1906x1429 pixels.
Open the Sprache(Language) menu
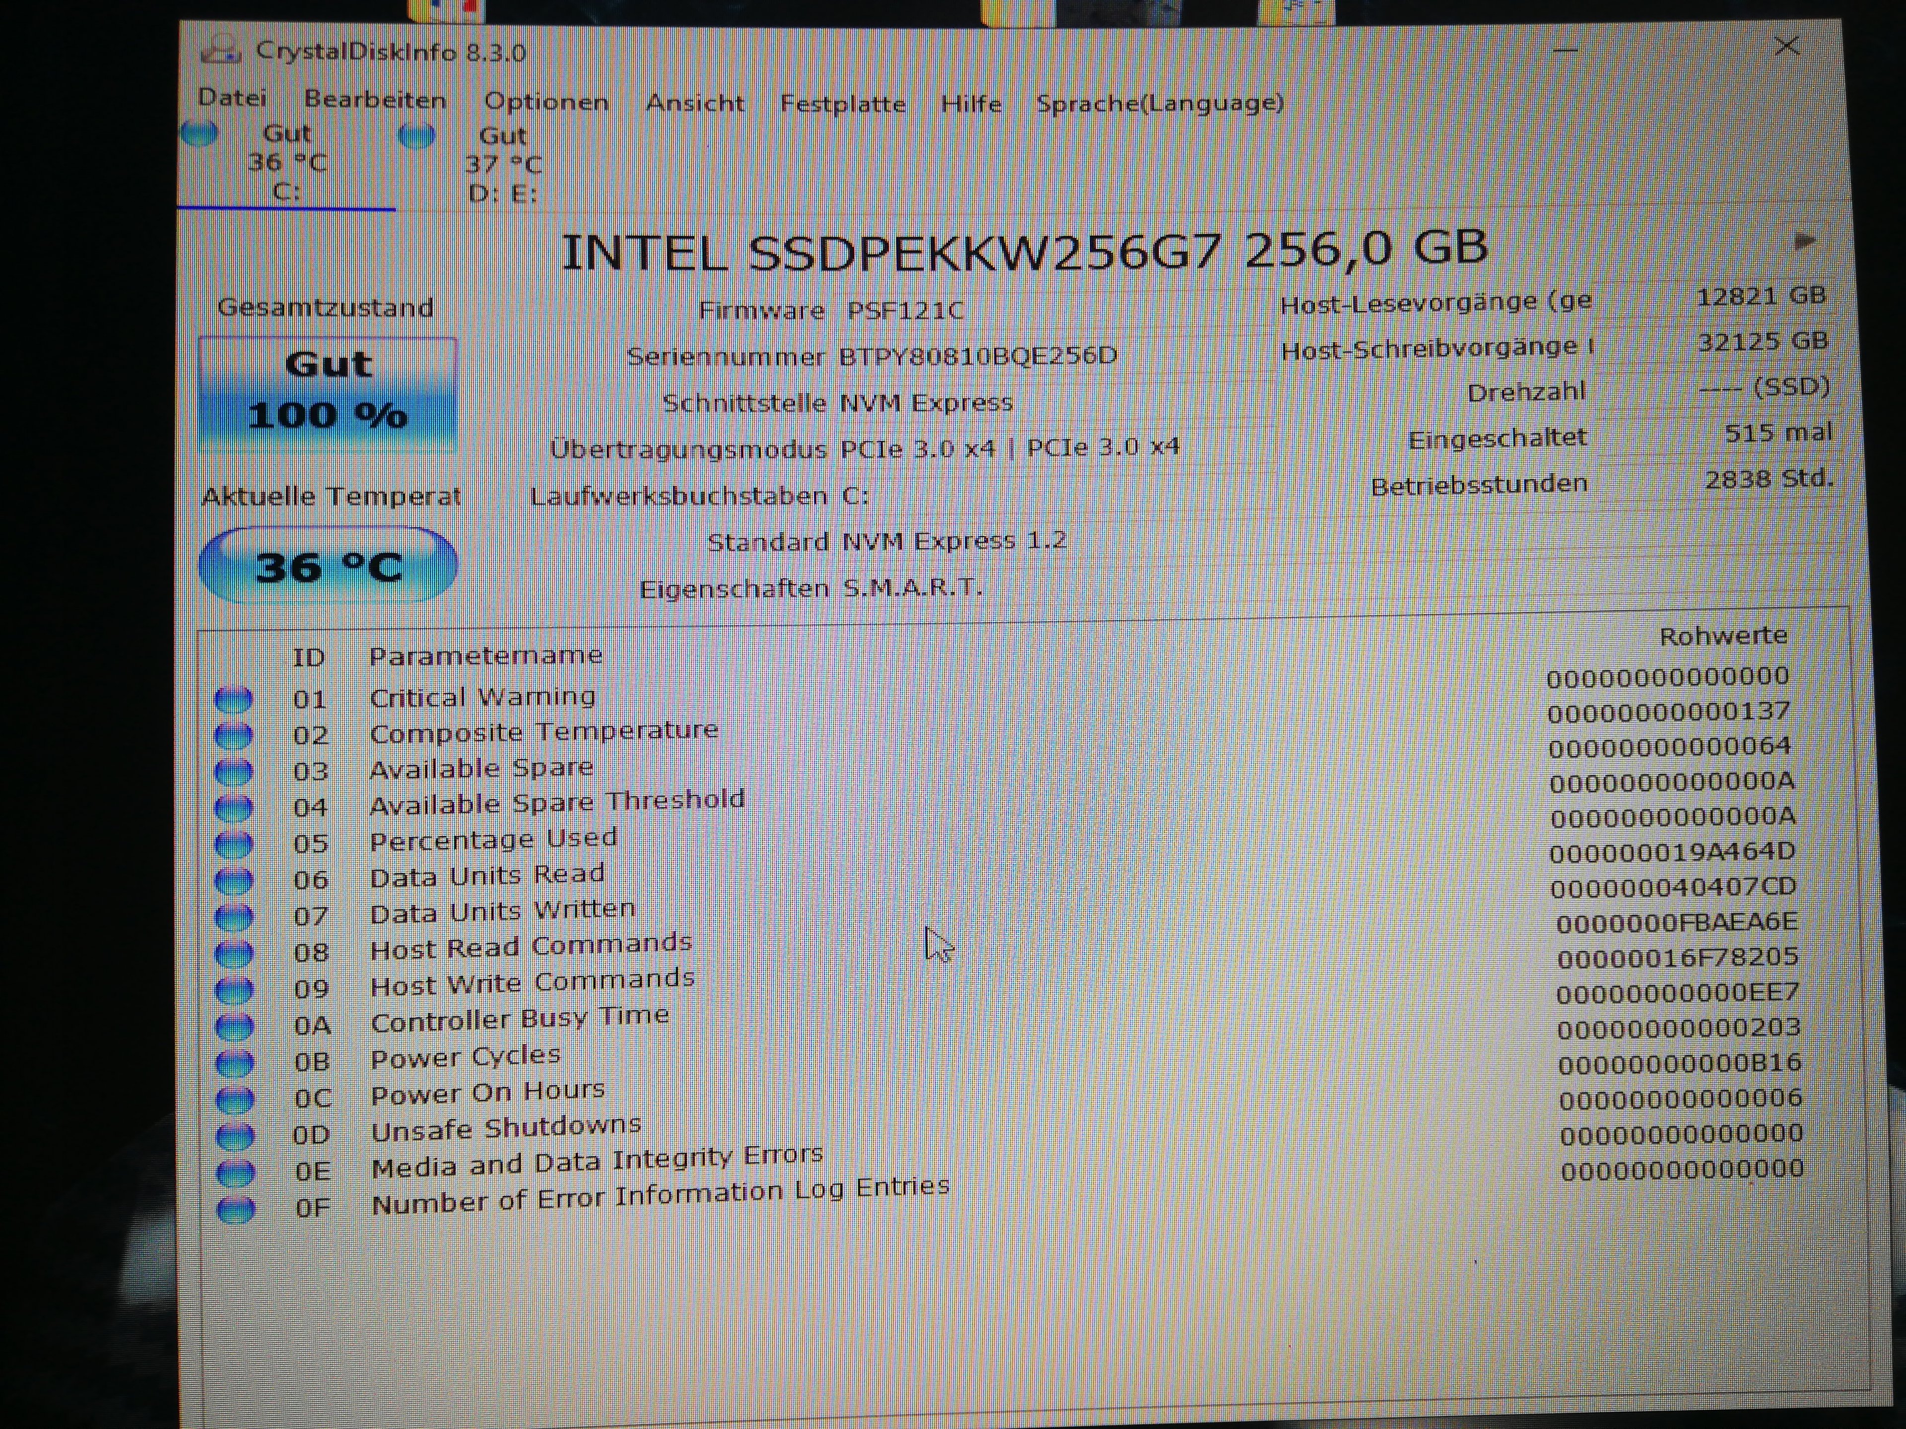click(1159, 103)
